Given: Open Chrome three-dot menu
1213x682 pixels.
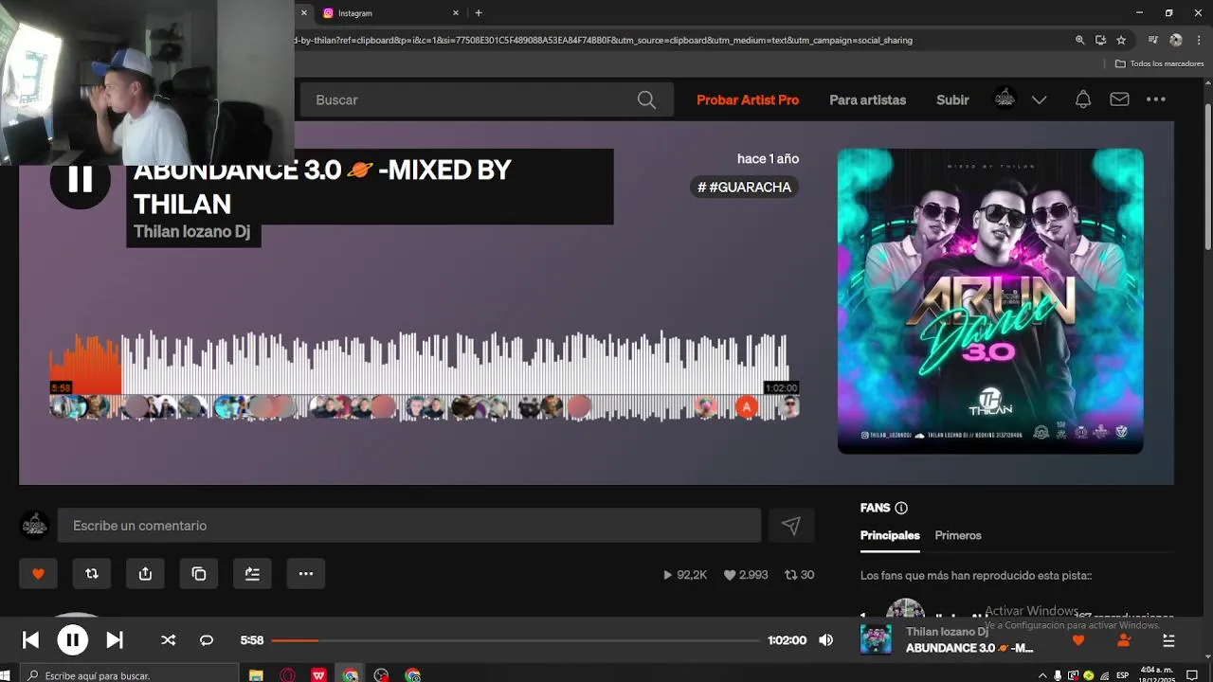Looking at the screenshot, I should tap(1199, 41).
